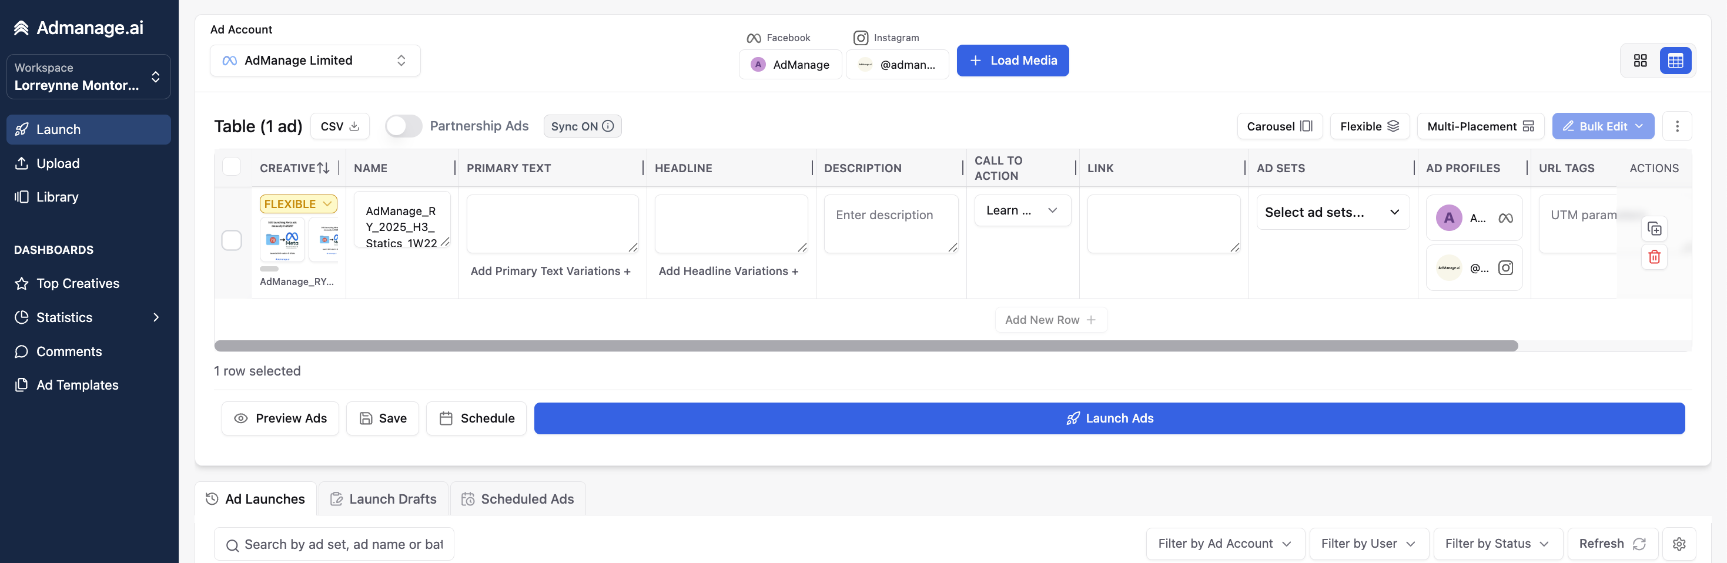
Task: Click the red delete row trash icon
Action: [1654, 257]
